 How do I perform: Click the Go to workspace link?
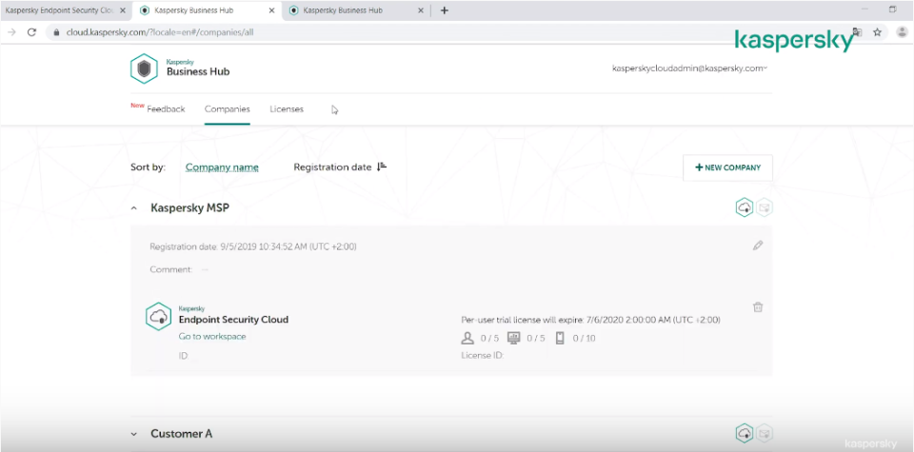[212, 336]
